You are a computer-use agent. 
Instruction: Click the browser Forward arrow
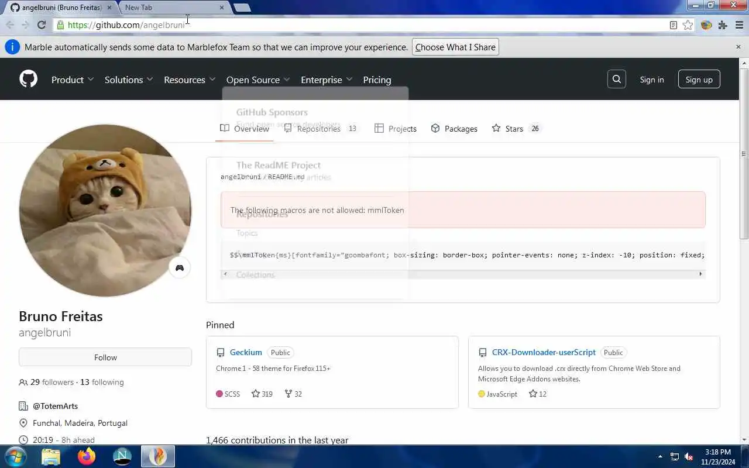pyautogui.click(x=25, y=25)
